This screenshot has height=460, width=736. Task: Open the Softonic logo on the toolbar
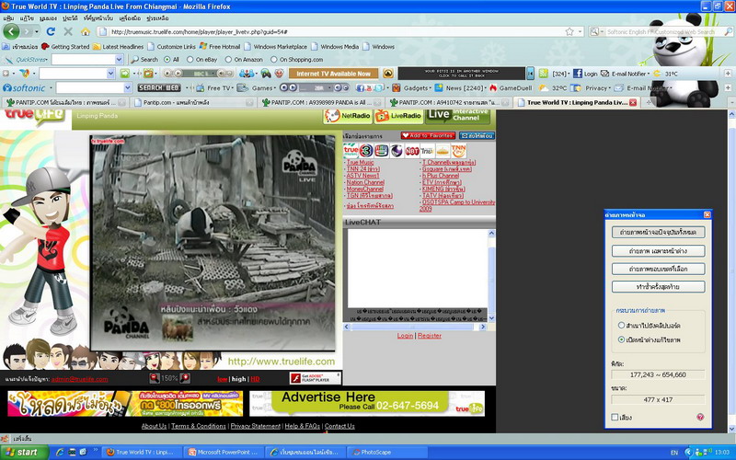[24, 87]
